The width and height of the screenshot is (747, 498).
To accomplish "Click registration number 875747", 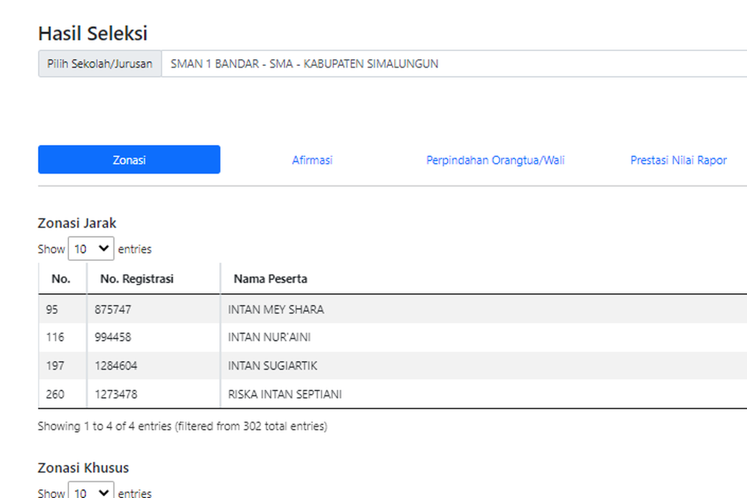I will pyautogui.click(x=113, y=309).
